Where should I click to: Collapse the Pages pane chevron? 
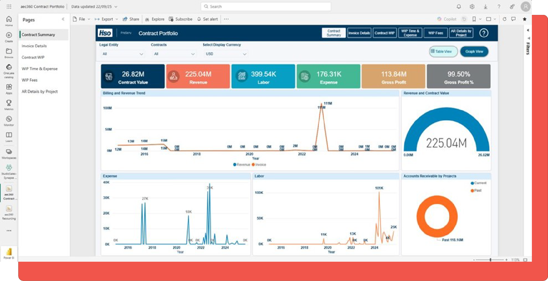pos(63,19)
